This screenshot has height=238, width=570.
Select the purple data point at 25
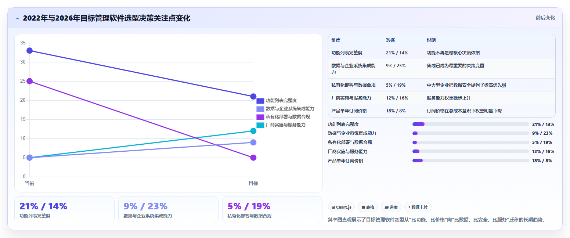pyautogui.click(x=29, y=81)
